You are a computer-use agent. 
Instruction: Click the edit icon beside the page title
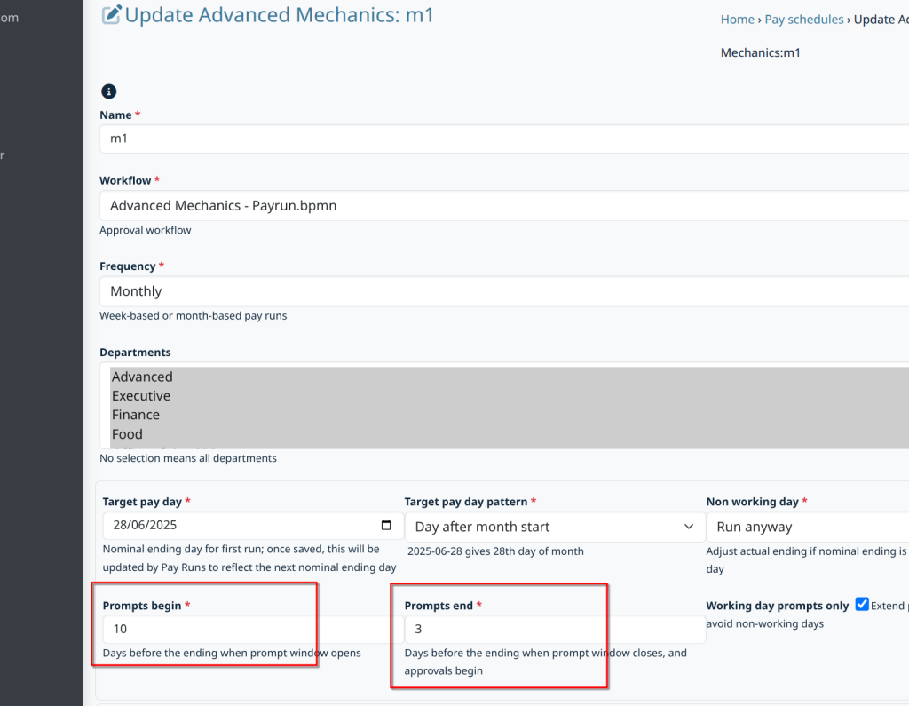coord(111,15)
